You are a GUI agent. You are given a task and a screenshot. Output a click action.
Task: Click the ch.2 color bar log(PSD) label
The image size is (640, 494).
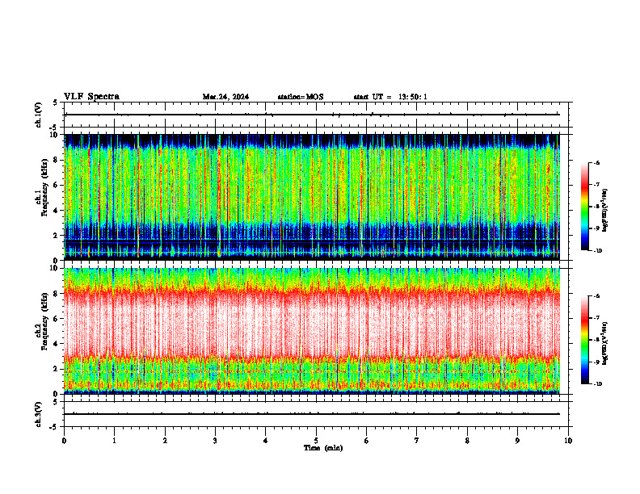(x=605, y=342)
